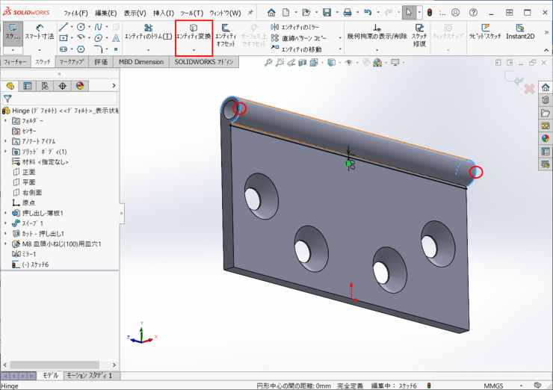The height and width of the screenshot is (390, 553).
Task: Open the dropdown arrow under エンティティ変換
Action: [x=194, y=50]
